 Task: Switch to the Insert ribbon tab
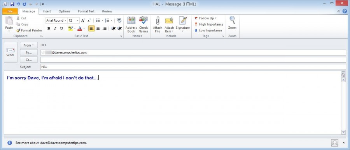coord(47,11)
